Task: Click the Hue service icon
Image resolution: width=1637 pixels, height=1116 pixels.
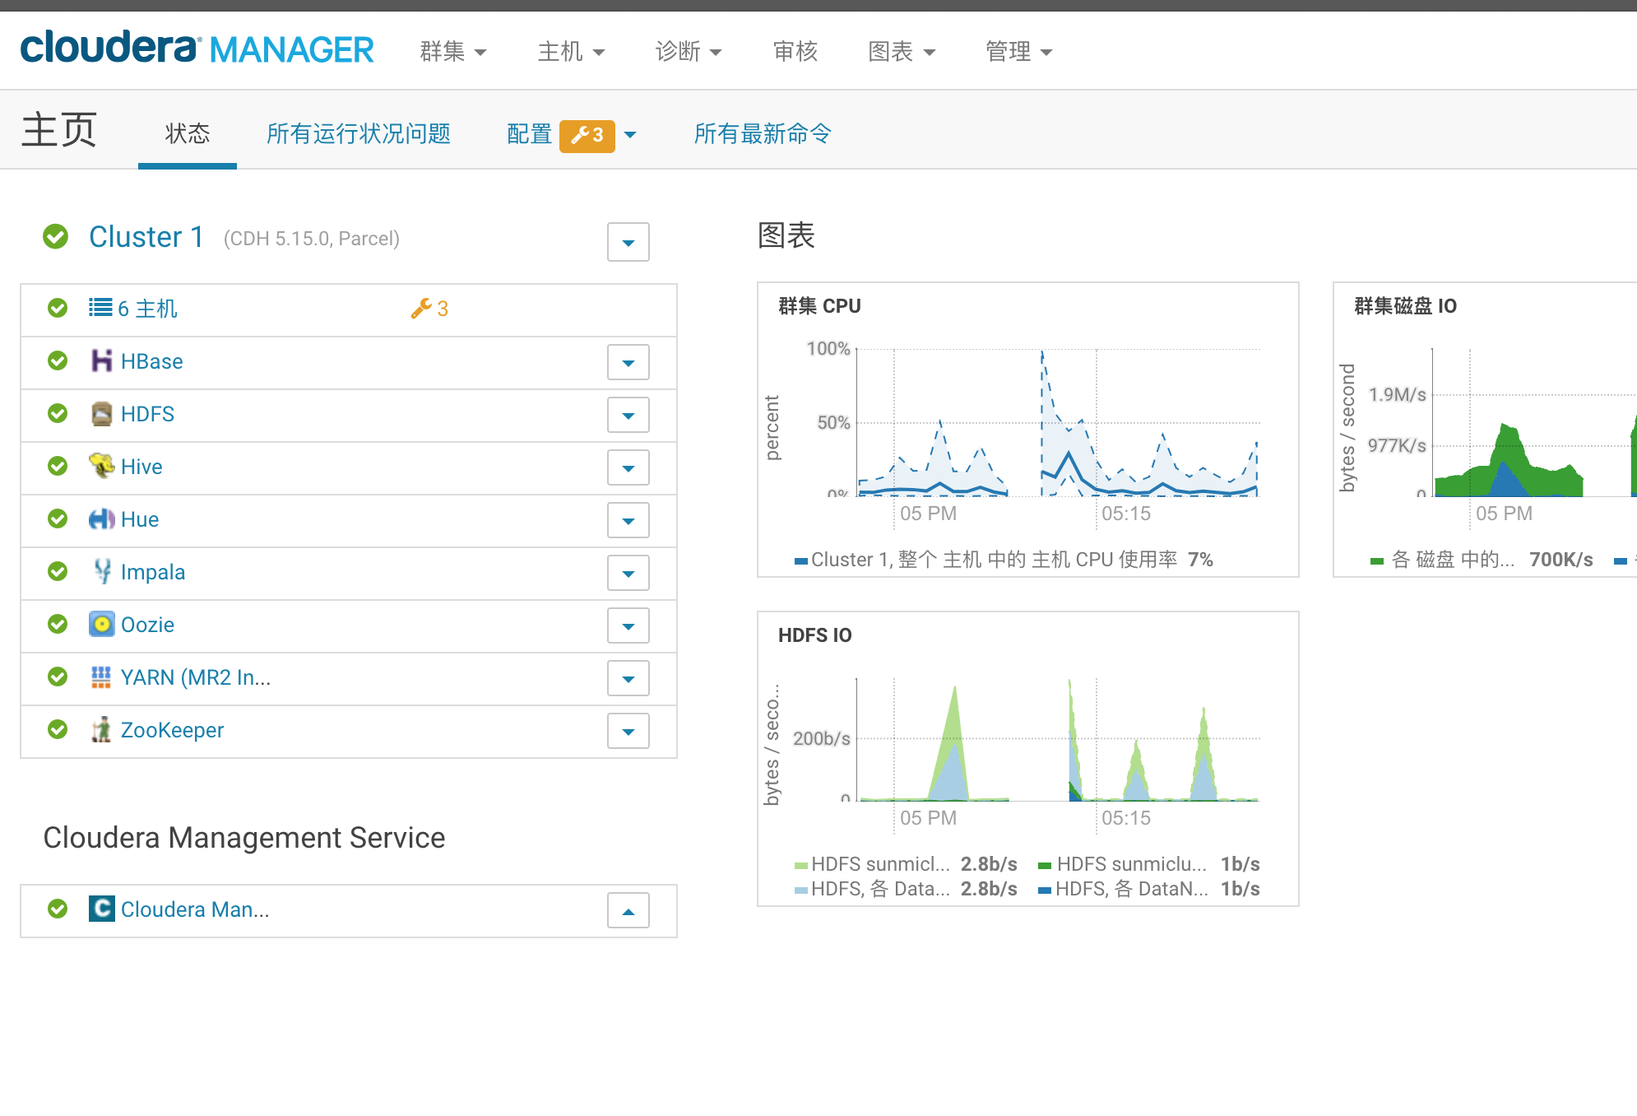Action: tap(101, 519)
